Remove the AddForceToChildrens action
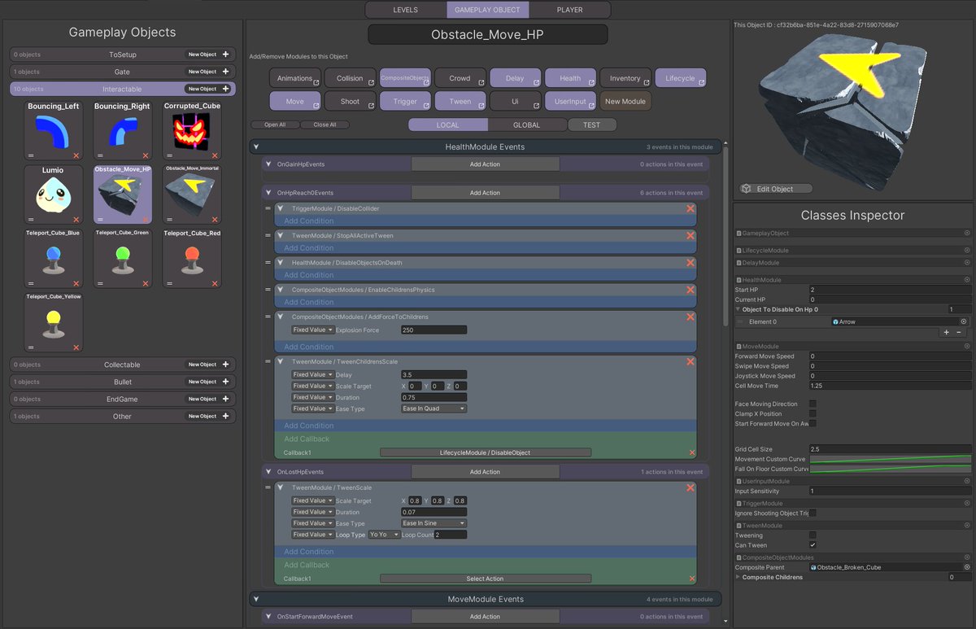 point(691,317)
